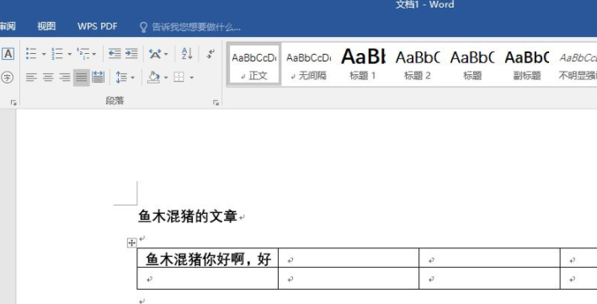The width and height of the screenshot is (597, 304).
Task: Click the table move handle icon
Action: tap(131, 243)
